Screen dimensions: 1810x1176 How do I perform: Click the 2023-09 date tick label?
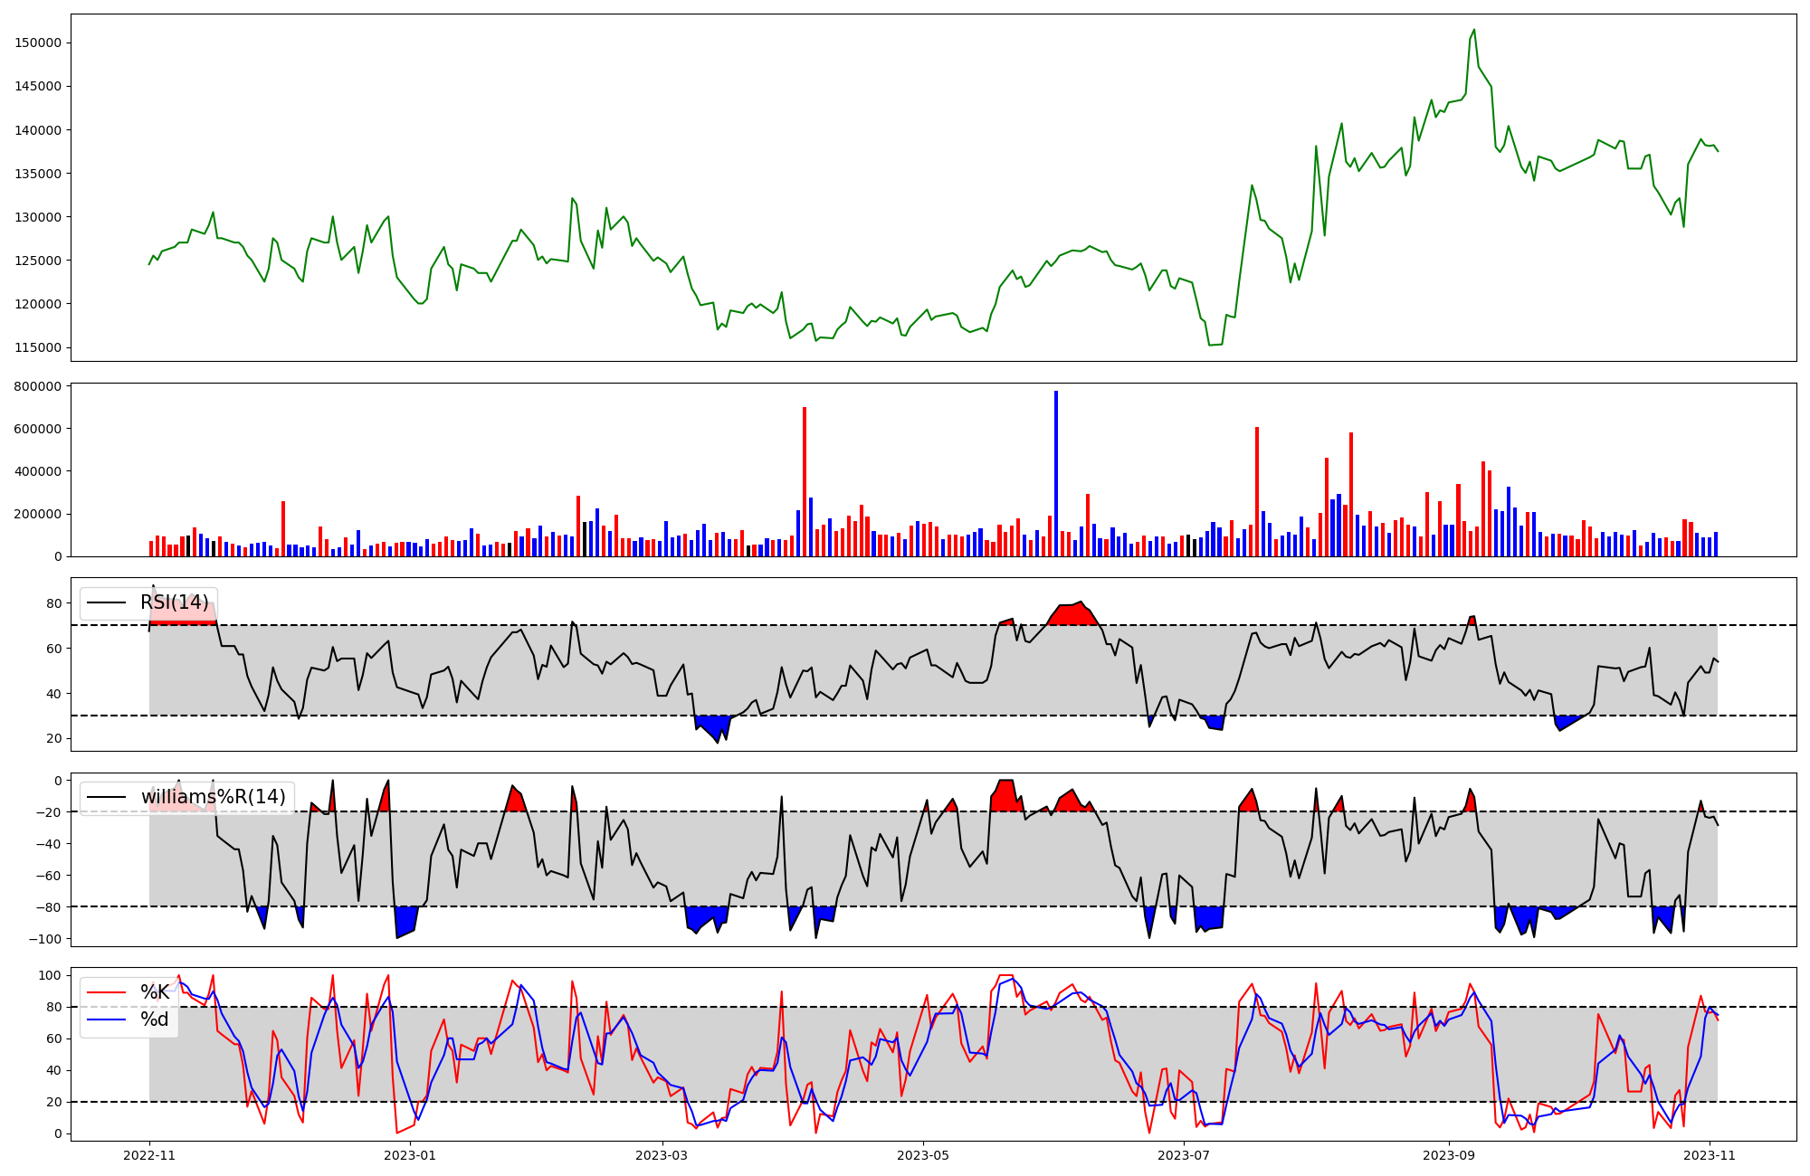tap(1449, 1155)
